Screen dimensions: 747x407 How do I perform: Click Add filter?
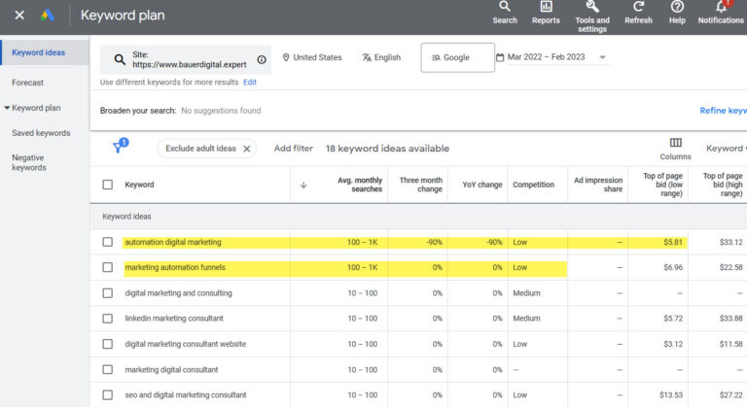(294, 149)
